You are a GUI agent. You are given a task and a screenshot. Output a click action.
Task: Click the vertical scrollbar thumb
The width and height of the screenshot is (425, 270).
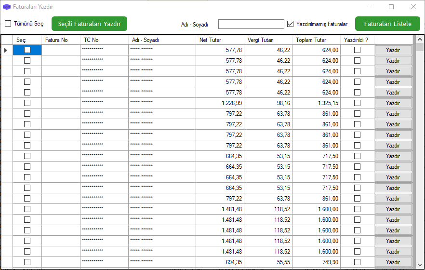pyautogui.click(x=420, y=47)
